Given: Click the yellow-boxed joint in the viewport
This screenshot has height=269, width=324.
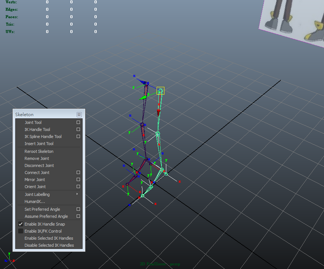Looking at the screenshot, I should tap(160, 91).
